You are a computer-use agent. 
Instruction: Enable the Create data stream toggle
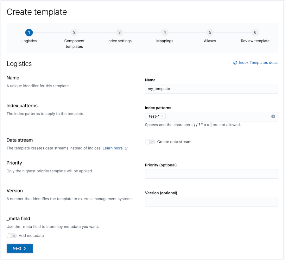click(150, 142)
